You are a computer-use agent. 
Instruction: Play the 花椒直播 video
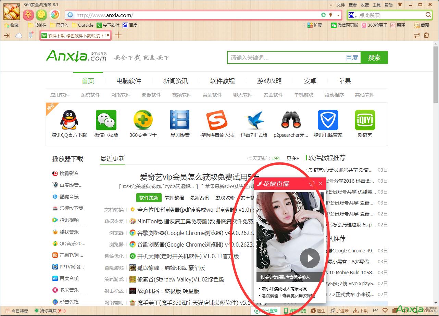(310, 258)
